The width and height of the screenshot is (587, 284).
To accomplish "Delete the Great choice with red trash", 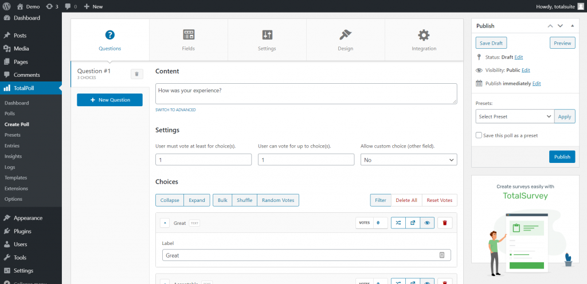I will tap(445, 223).
